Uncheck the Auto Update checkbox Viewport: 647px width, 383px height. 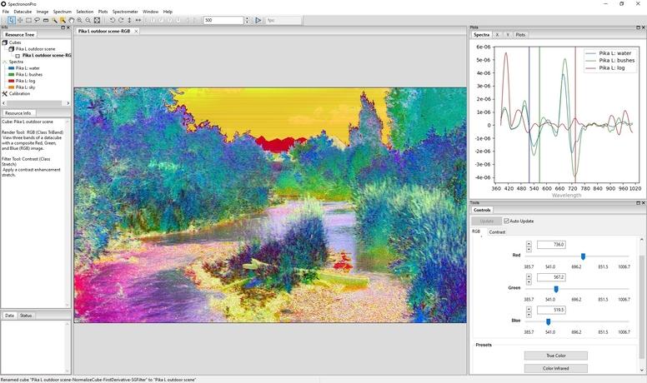coord(506,221)
